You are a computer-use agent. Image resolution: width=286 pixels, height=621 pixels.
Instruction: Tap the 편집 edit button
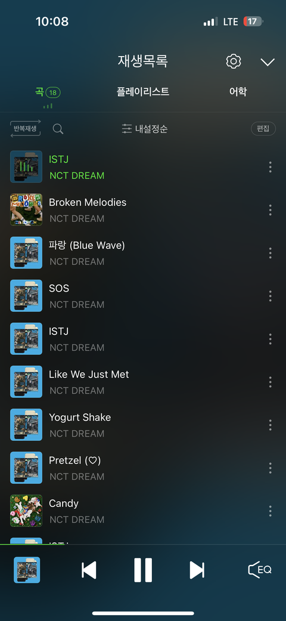coord(263,129)
